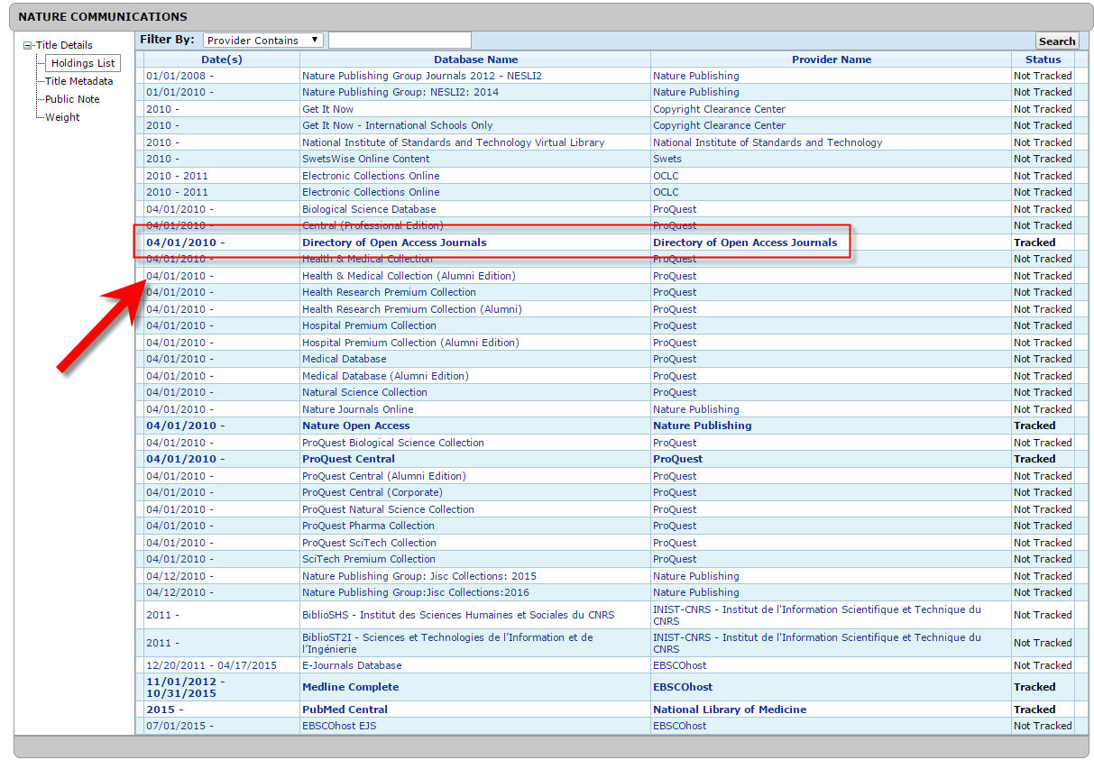Open ProQuest Natural Science Collection link
The width and height of the screenshot is (1094, 760).
click(x=388, y=509)
